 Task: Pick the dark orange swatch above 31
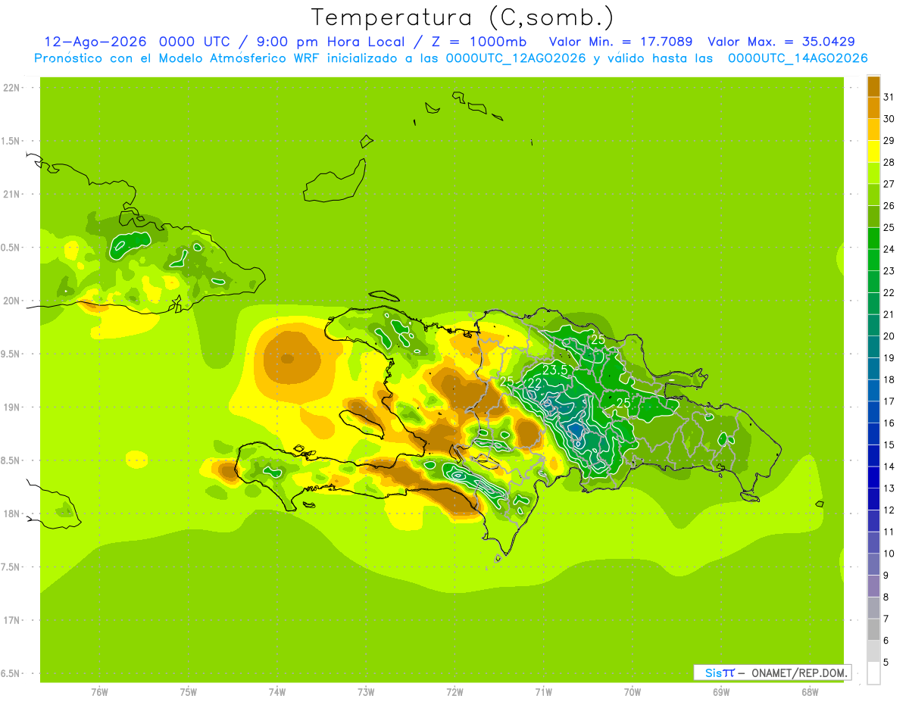(873, 87)
